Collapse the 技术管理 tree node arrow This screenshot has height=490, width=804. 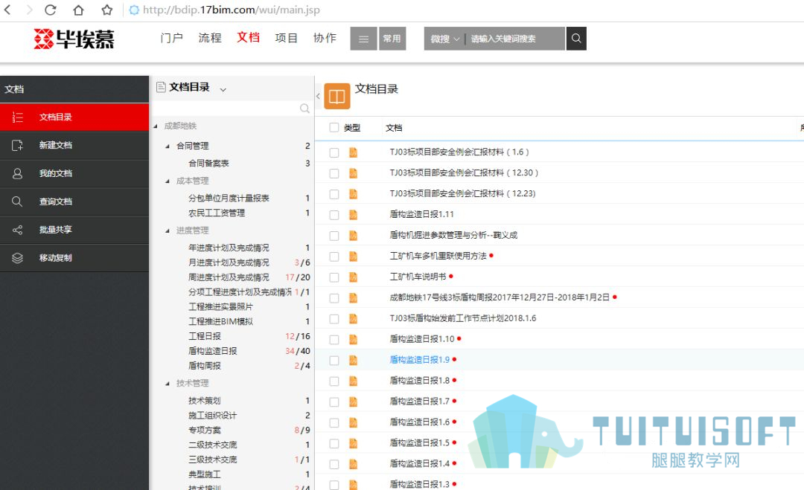167,383
